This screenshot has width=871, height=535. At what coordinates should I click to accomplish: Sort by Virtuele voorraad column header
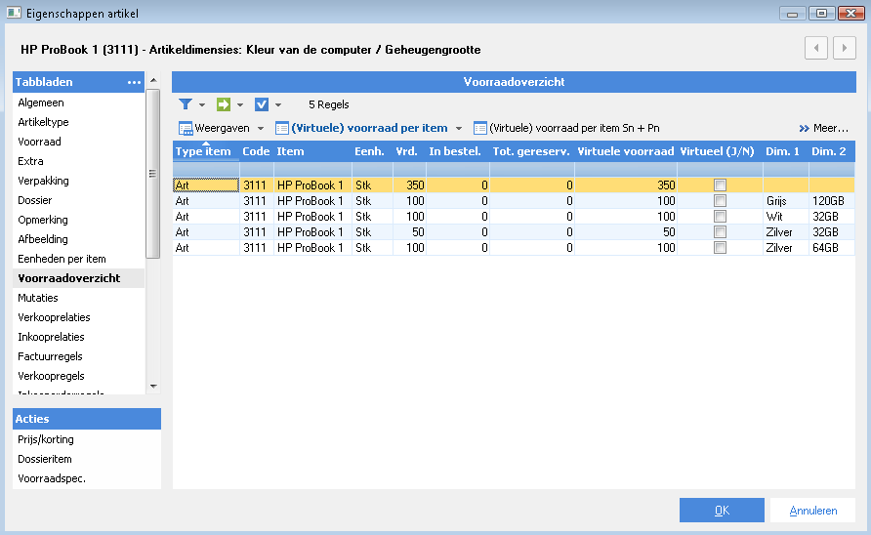coord(626,151)
